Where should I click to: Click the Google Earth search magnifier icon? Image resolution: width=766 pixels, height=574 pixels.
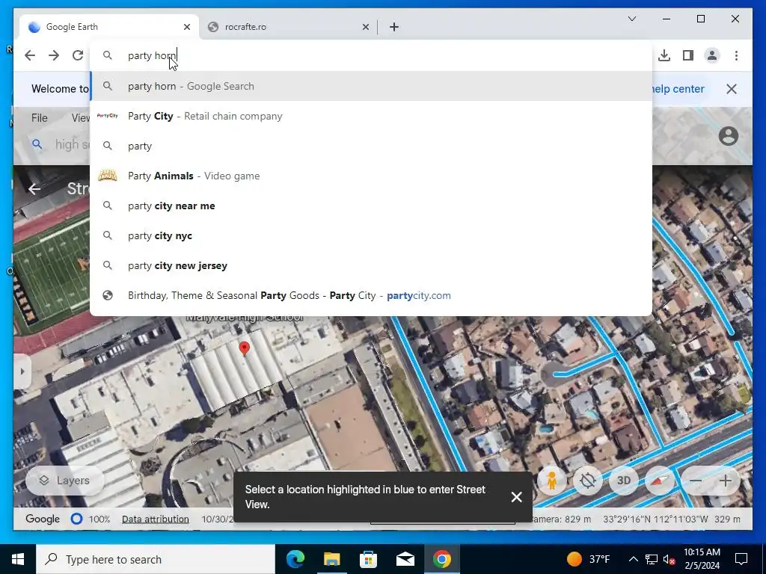(37, 144)
